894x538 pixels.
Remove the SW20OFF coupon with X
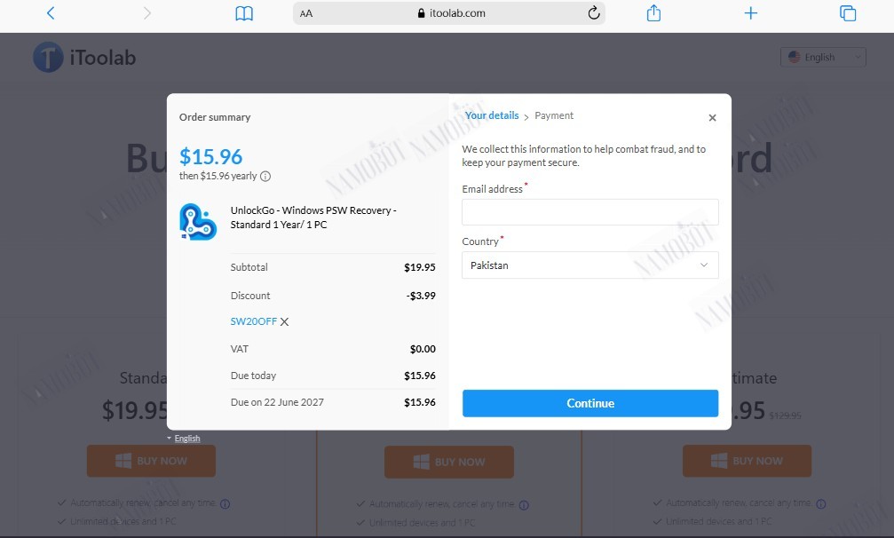[284, 321]
